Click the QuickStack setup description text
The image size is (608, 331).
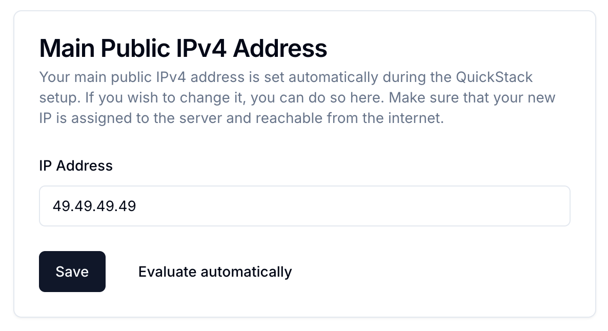point(286,98)
